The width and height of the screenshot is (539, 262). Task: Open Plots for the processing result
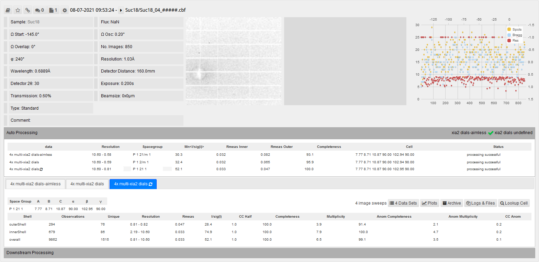click(429, 203)
